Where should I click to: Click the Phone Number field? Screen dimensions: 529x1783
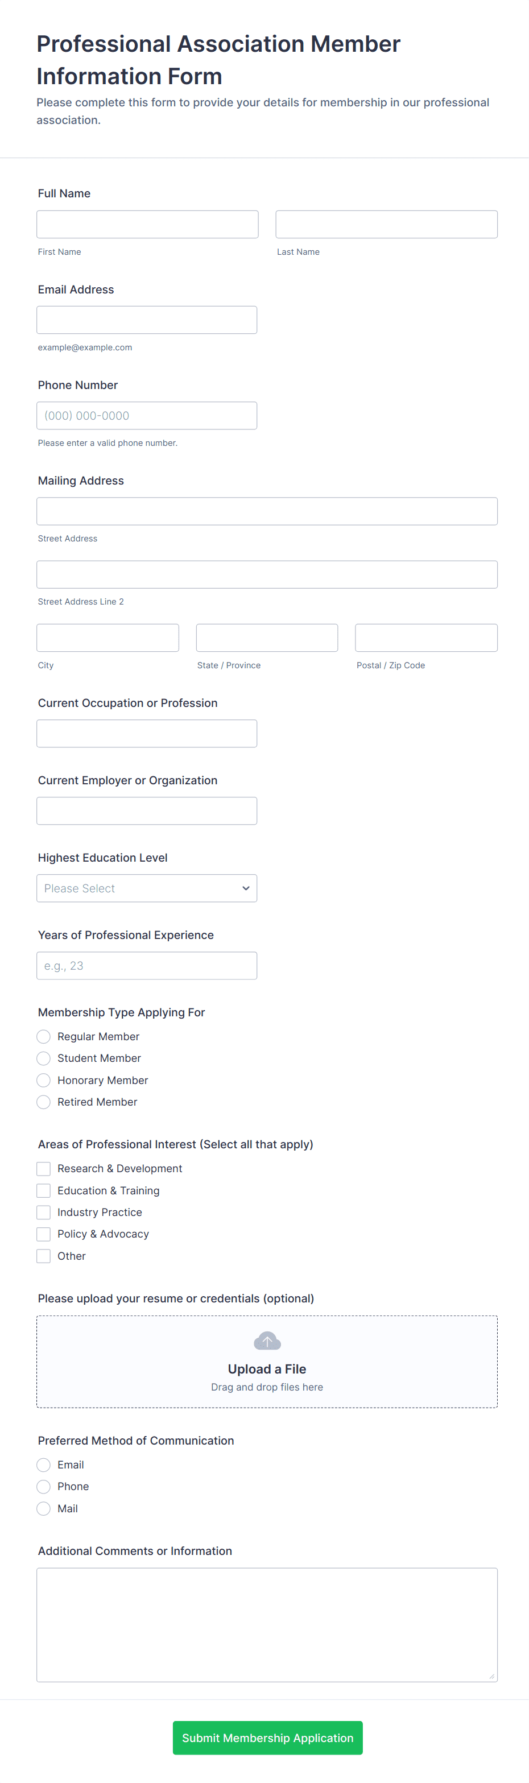[x=146, y=415]
